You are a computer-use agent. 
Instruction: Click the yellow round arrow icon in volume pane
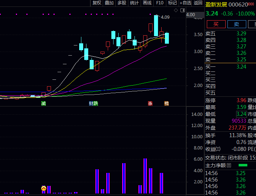(44, 188)
